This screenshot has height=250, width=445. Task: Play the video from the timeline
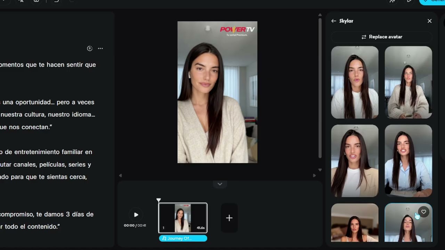136,215
